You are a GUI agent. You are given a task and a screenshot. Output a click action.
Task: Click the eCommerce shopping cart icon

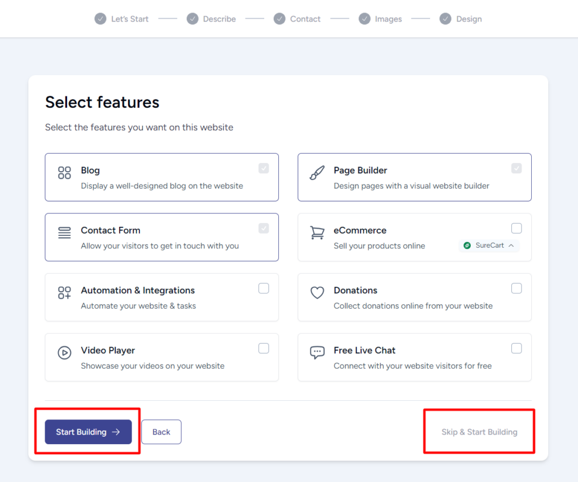pyautogui.click(x=317, y=230)
